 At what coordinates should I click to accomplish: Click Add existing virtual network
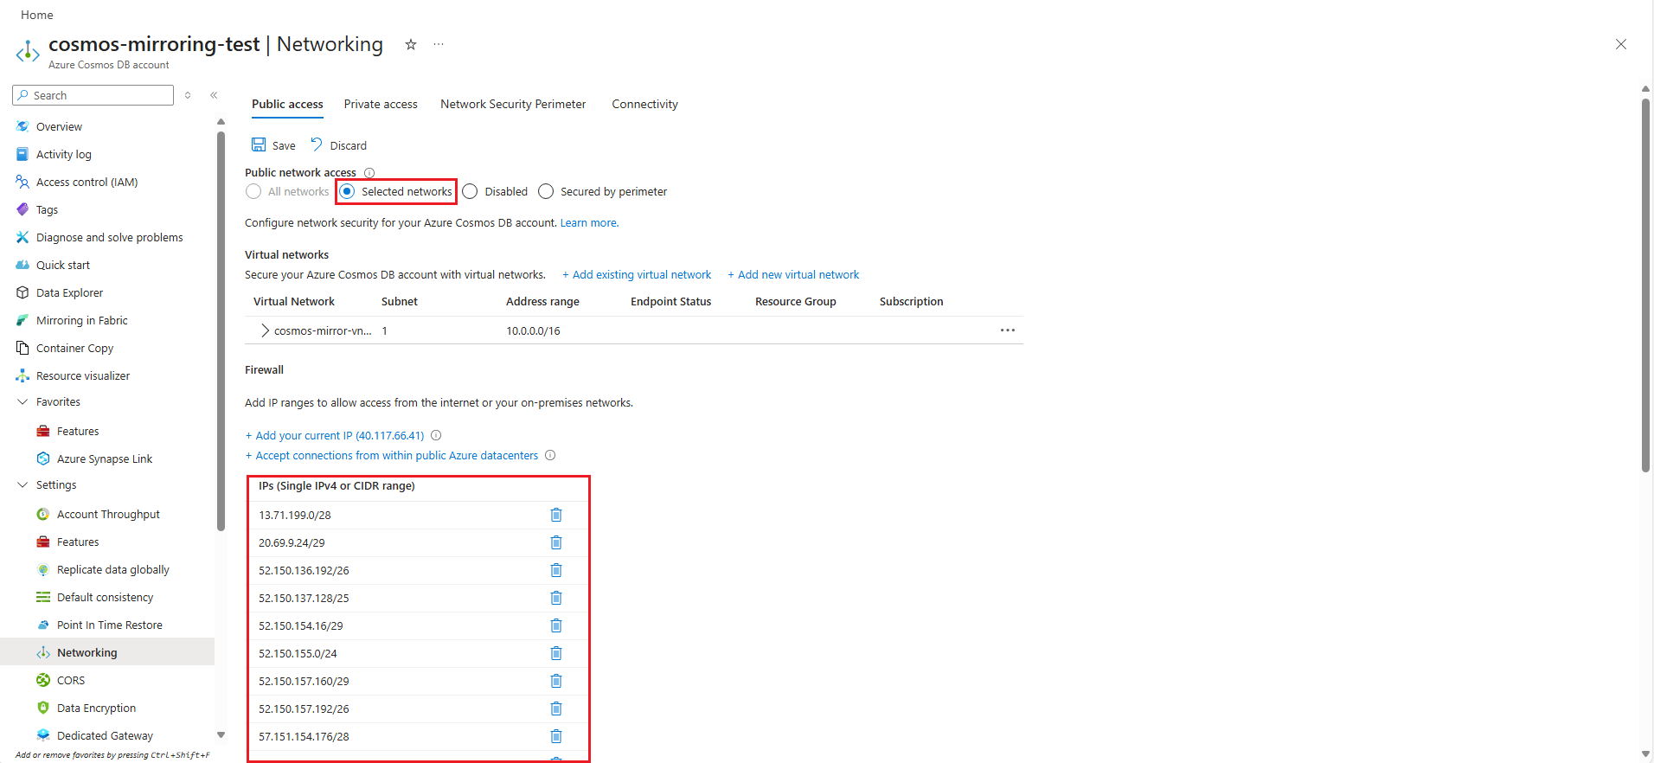637,274
